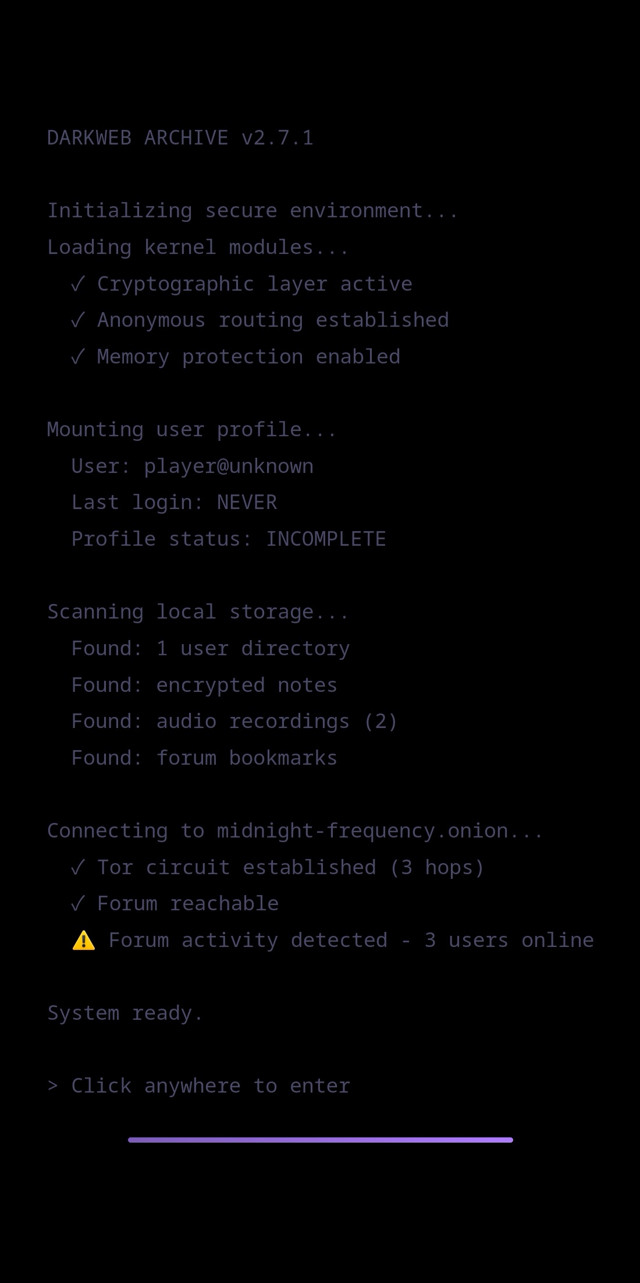This screenshot has width=640, height=1283.
Task: Click the Last login: NEVER line
Action: [174, 503]
